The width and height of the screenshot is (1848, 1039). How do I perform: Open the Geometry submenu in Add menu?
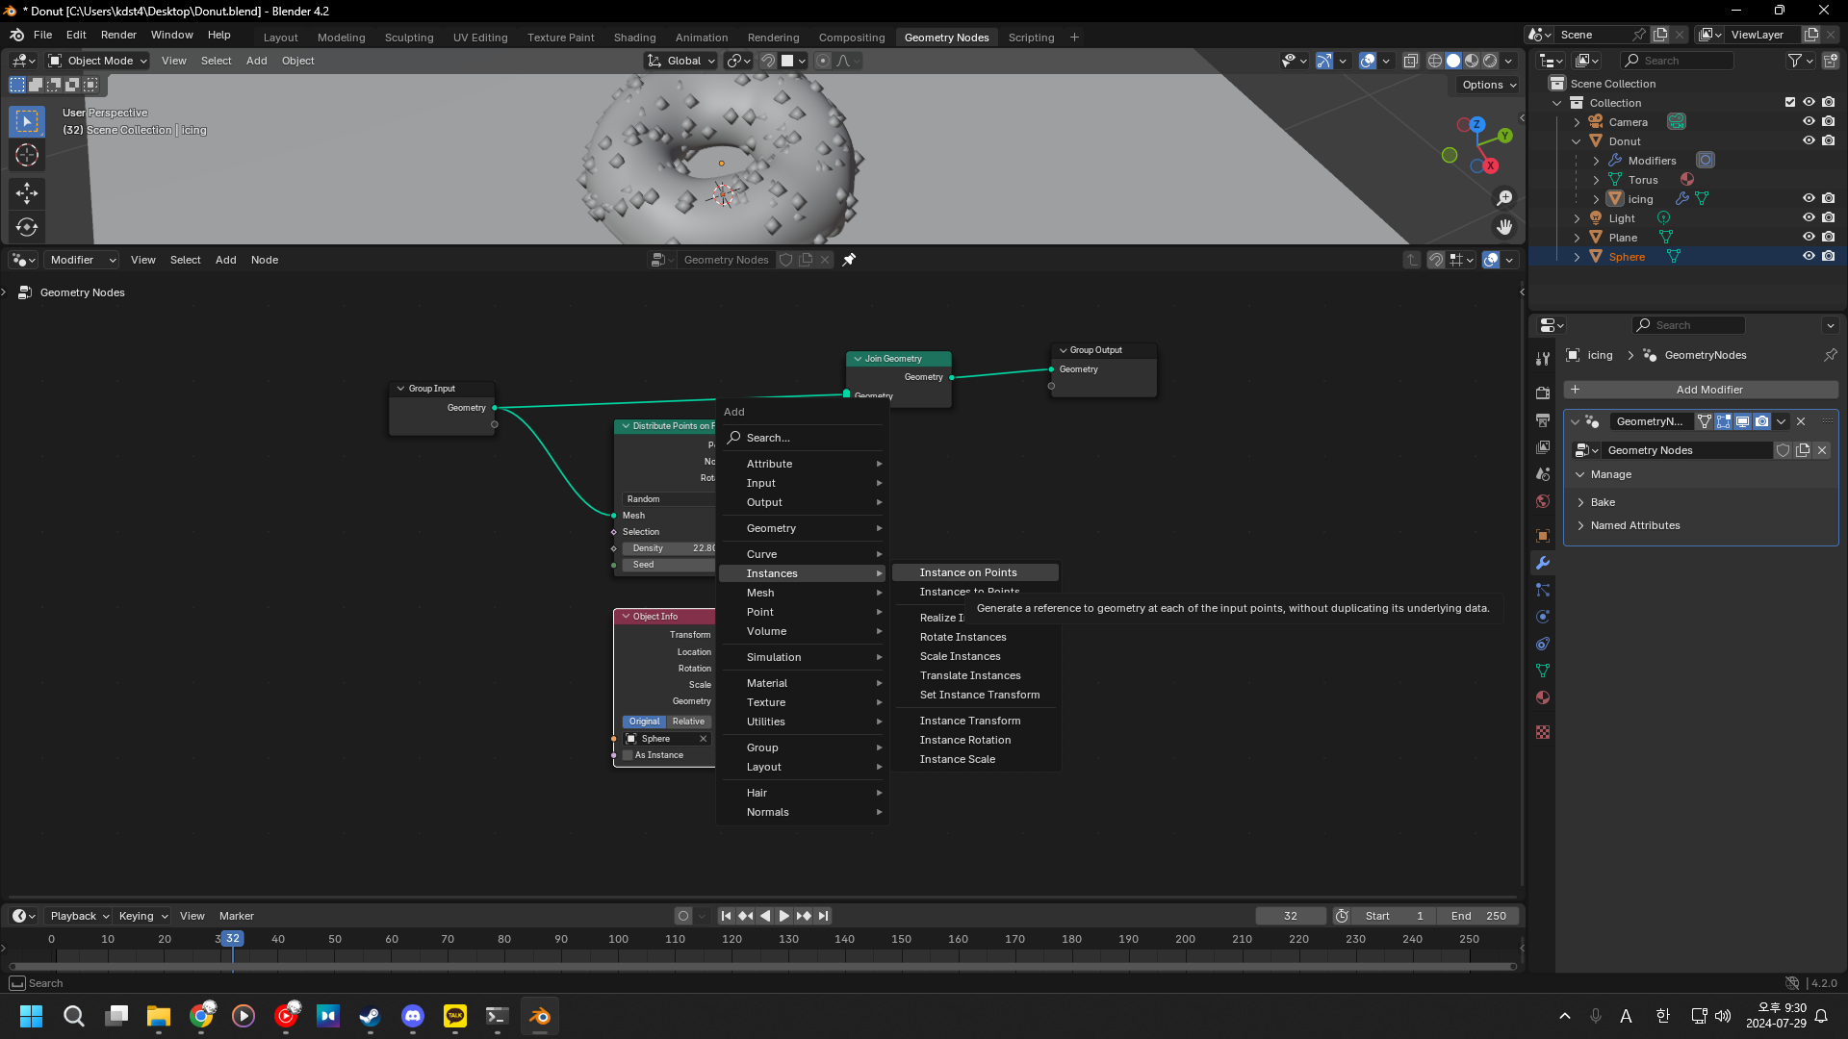tap(802, 528)
